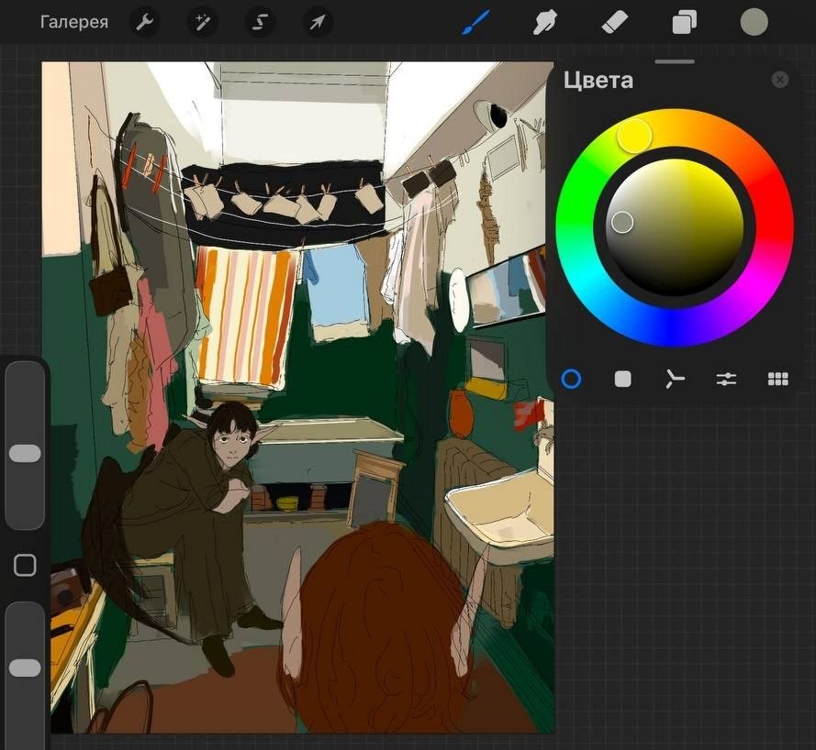Activate the Transform arrow tool
This screenshot has height=750, width=816.
pyautogui.click(x=317, y=22)
